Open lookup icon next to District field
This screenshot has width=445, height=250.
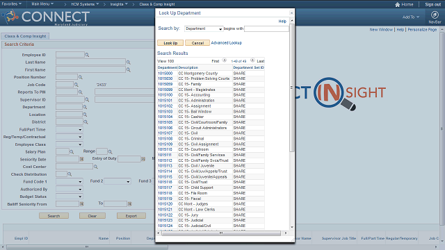point(86,122)
